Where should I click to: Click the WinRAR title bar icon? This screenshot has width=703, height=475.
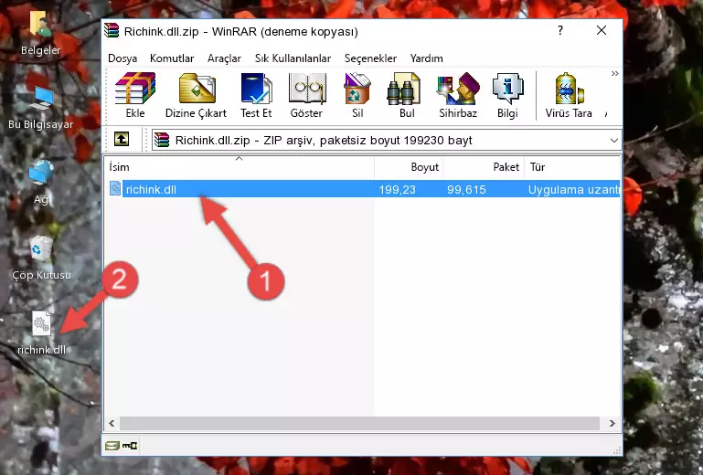point(112,30)
